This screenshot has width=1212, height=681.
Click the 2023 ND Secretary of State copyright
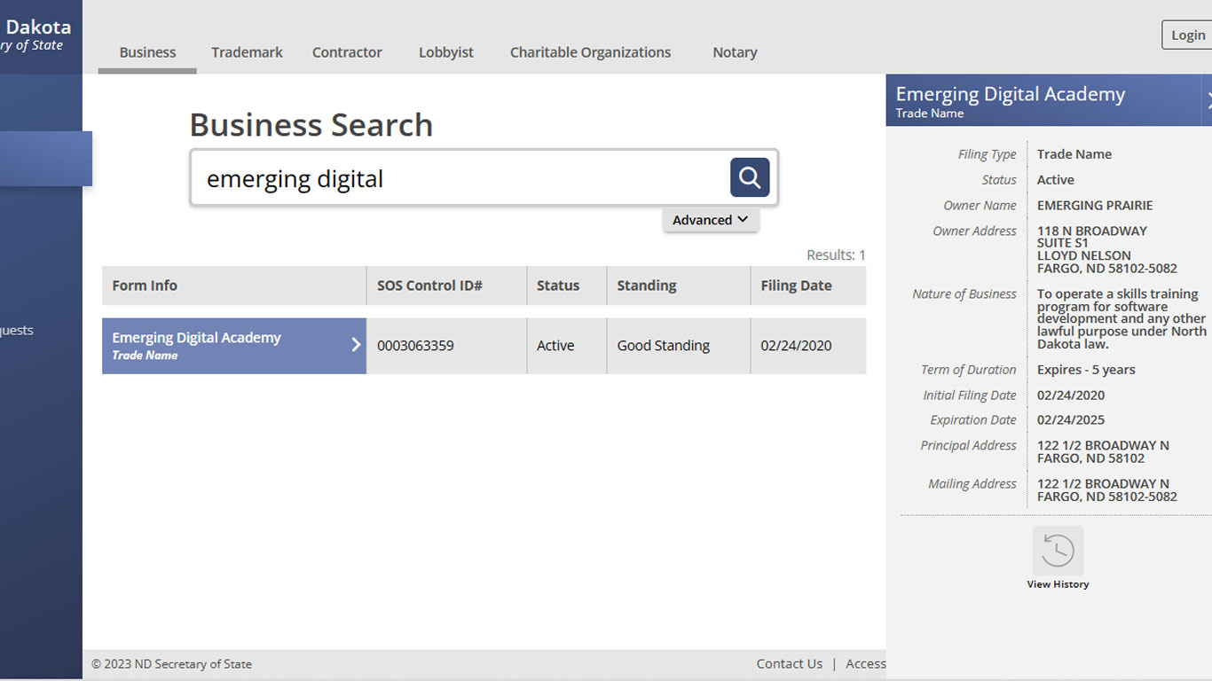point(171,663)
